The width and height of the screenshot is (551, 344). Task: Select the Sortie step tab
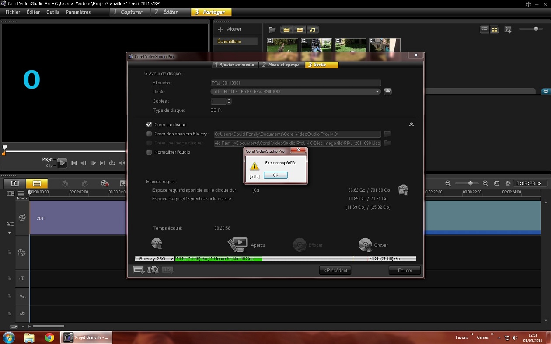pyautogui.click(x=322, y=65)
